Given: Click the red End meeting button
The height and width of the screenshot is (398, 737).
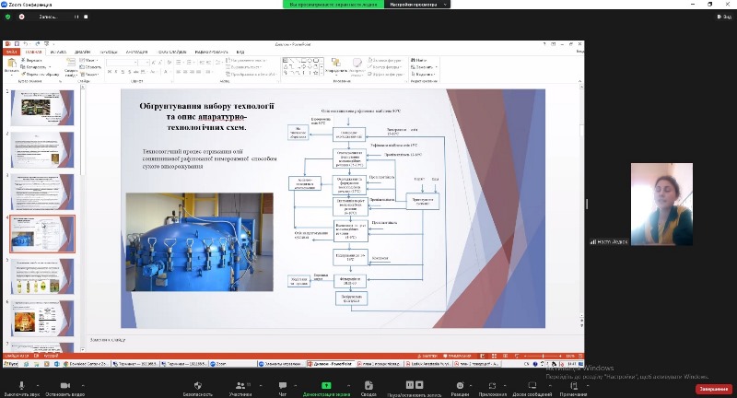Looking at the screenshot, I should click(713, 388).
